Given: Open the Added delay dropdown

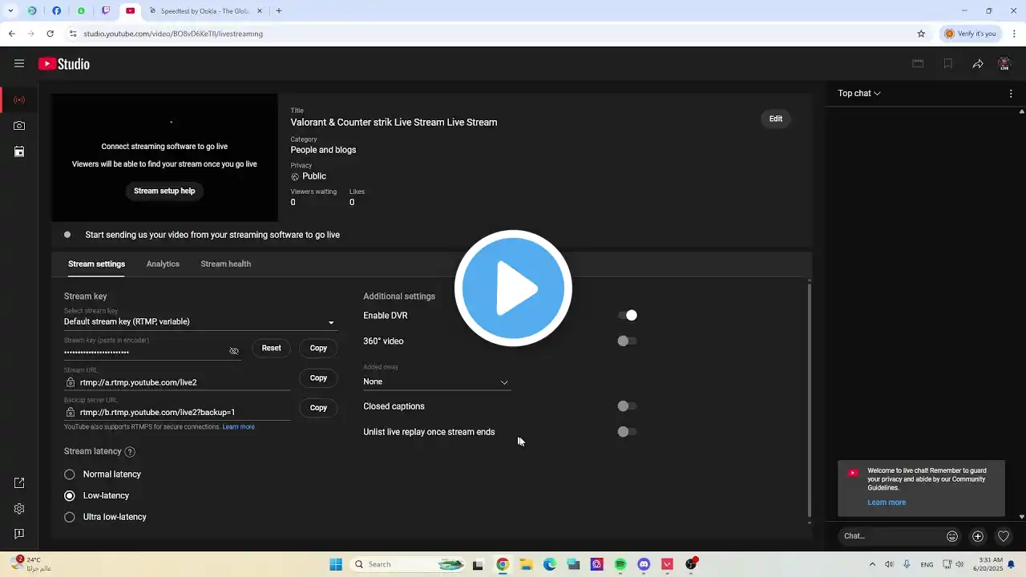Looking at the screenshot, I should (437, 381).
